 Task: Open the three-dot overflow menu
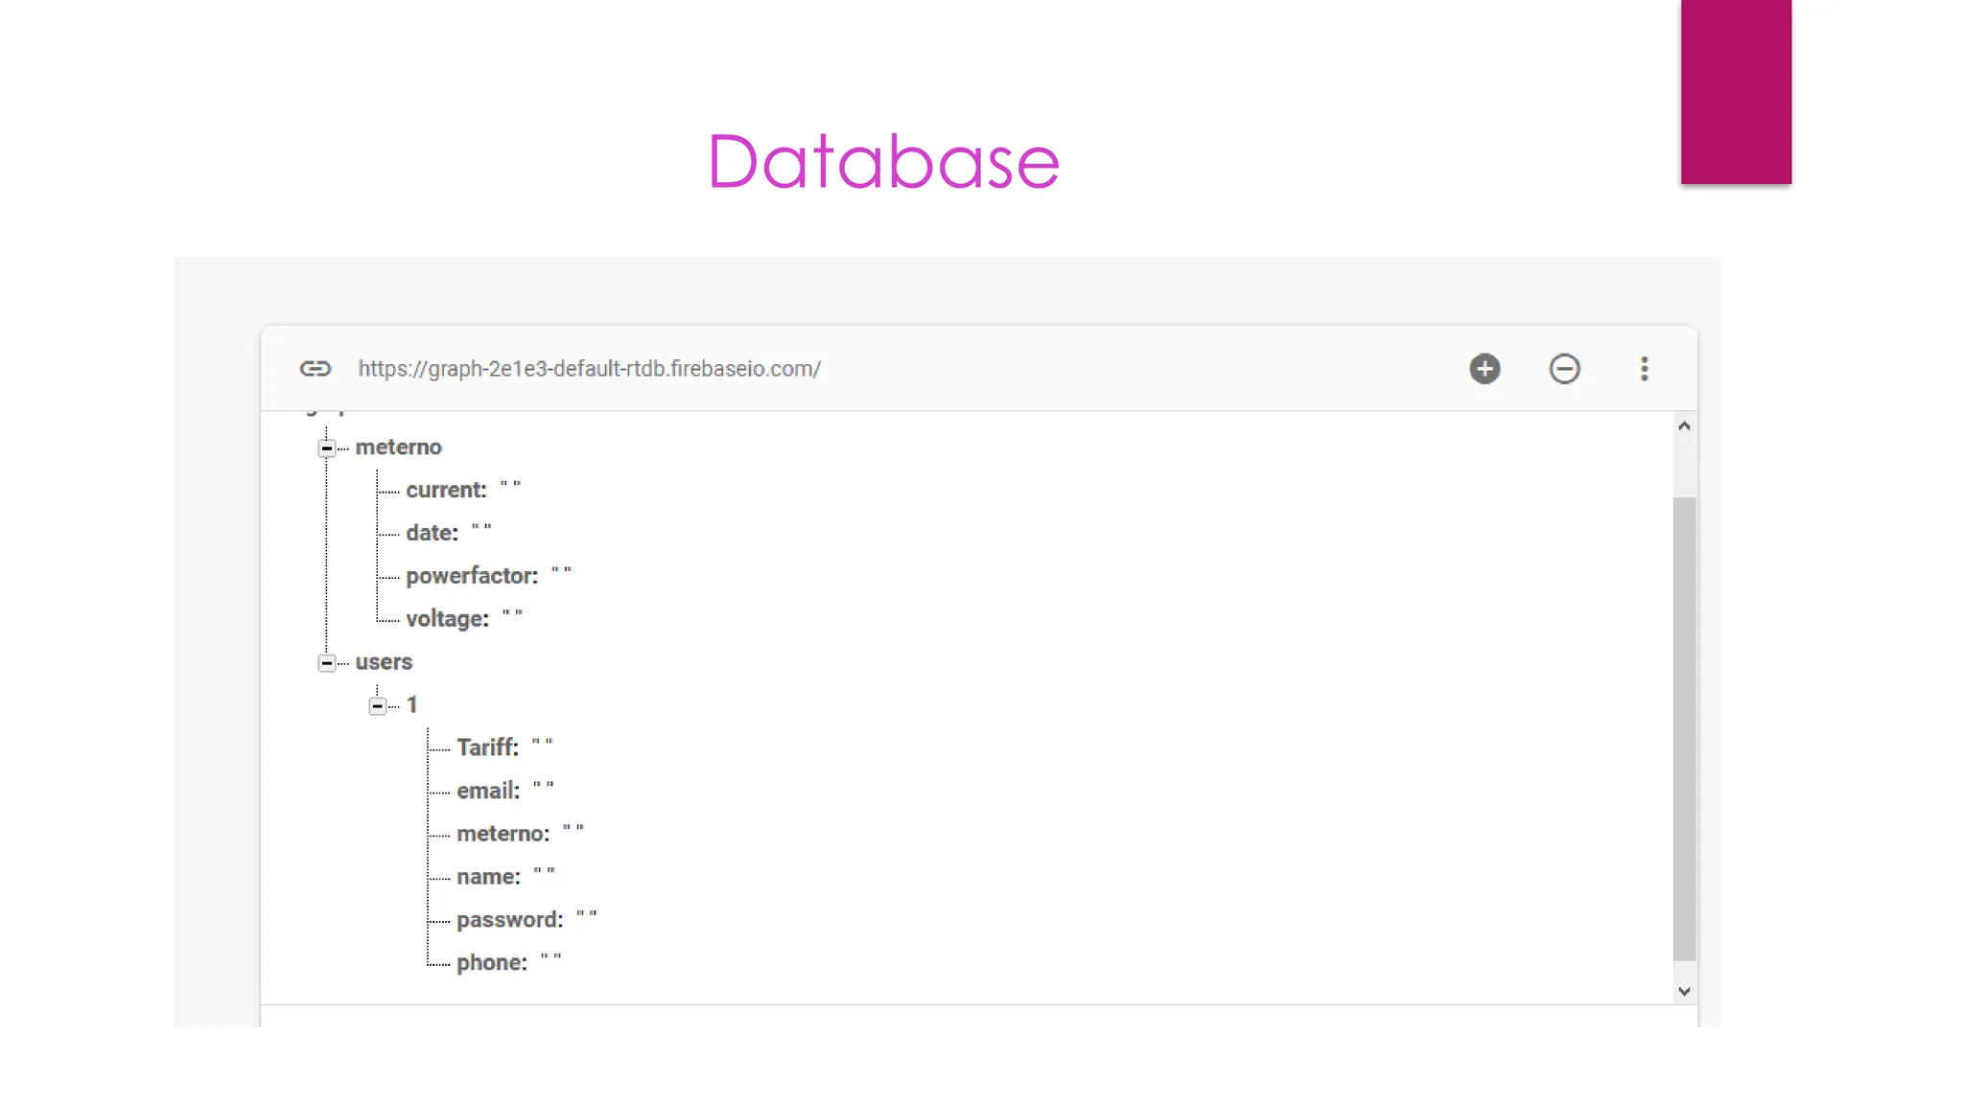pyautogui.click(x=1644, y=369)
